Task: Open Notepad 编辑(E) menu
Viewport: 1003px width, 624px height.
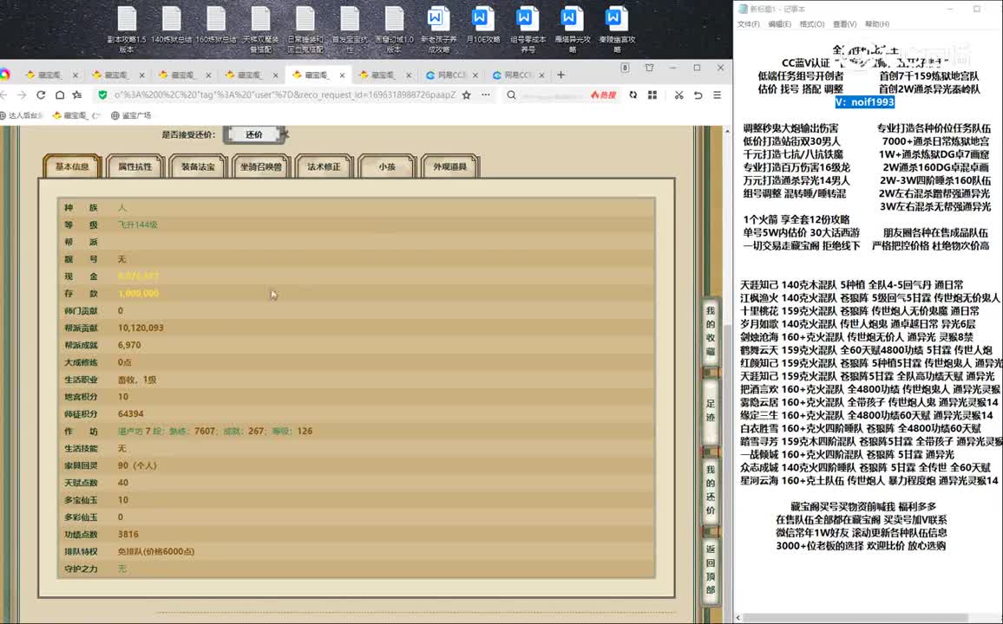Action: coord(779,24)
